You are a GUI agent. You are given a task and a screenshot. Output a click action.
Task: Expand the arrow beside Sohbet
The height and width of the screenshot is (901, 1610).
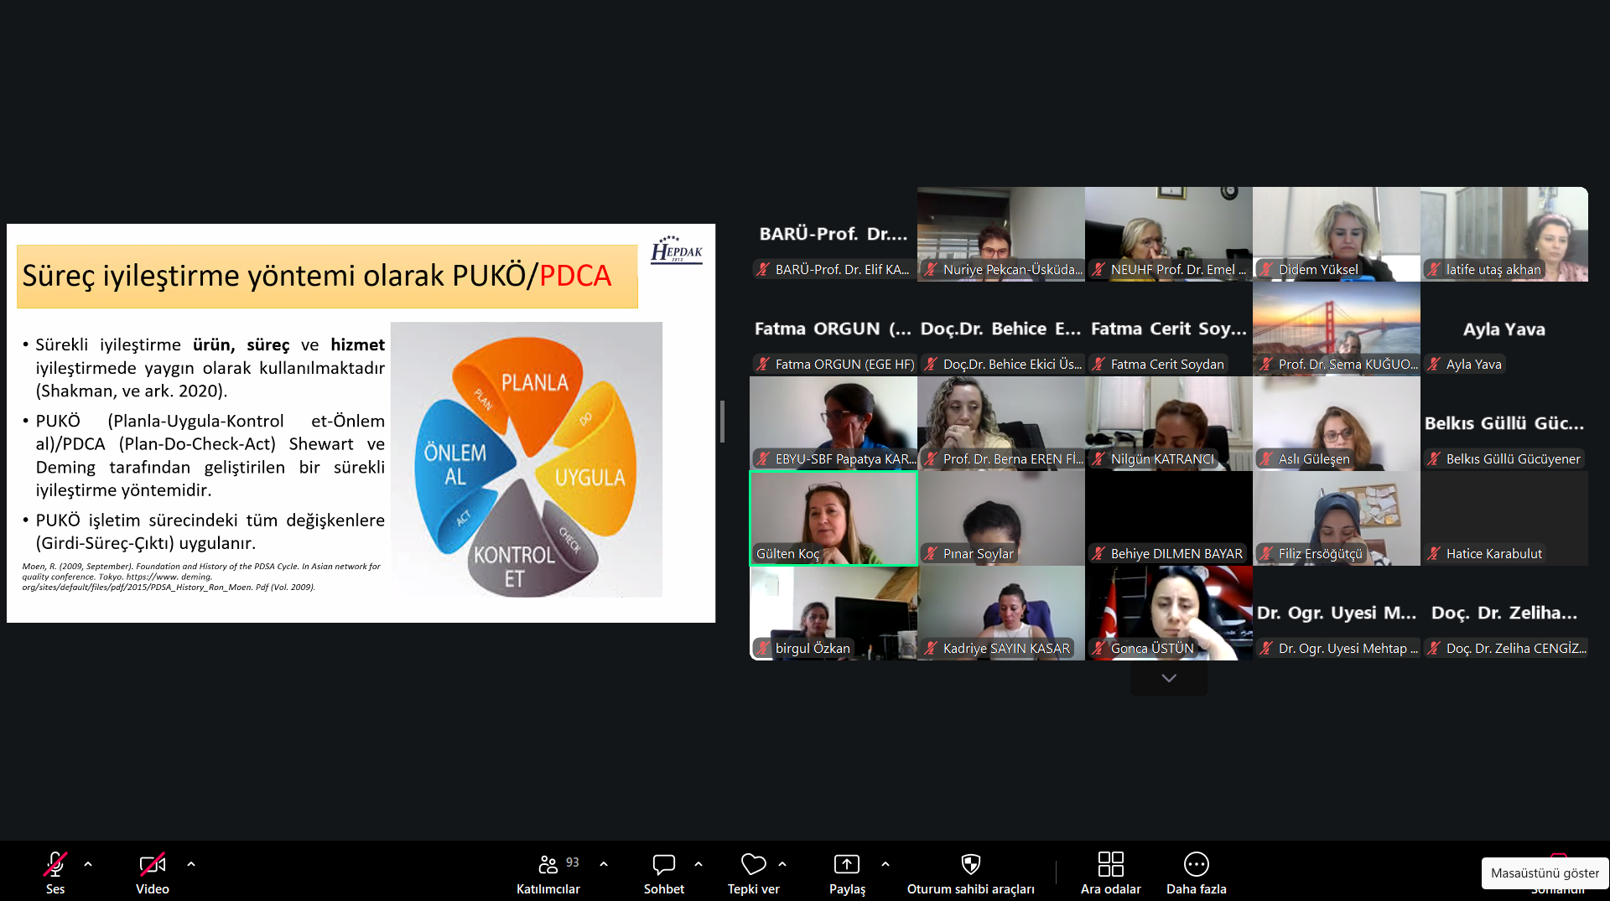coord(699,863)
